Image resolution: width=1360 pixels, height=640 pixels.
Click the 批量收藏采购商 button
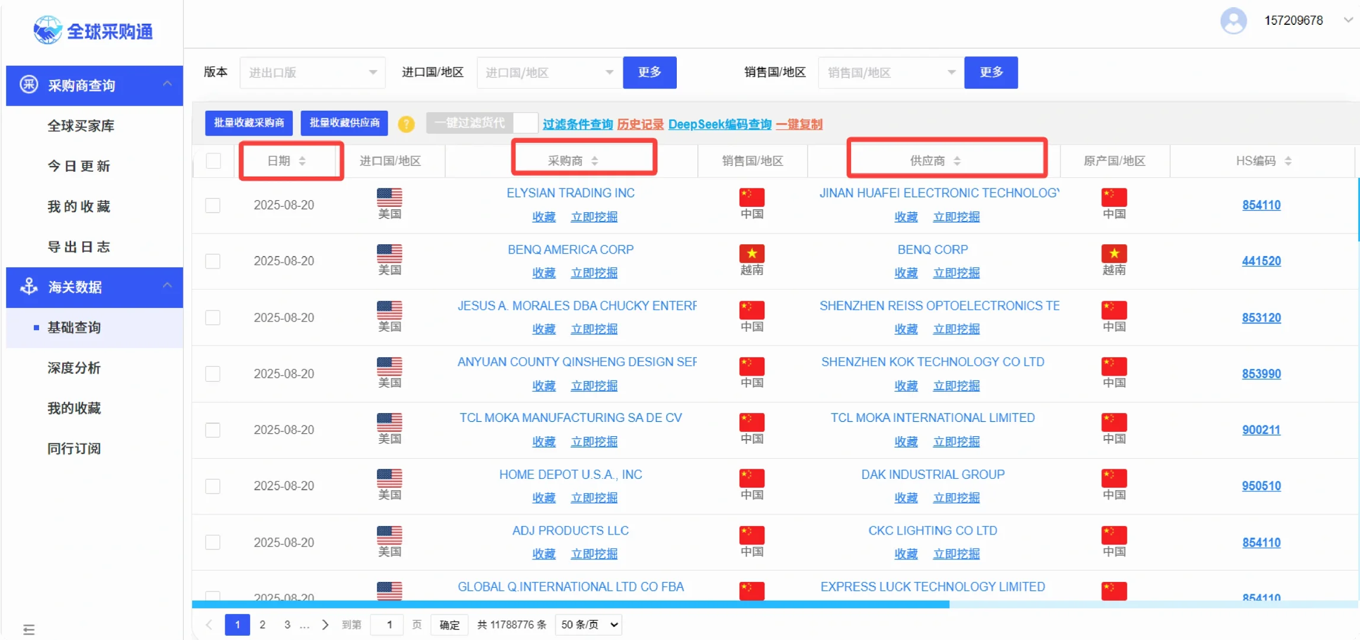pyautogui.click(x=249, y=123)
